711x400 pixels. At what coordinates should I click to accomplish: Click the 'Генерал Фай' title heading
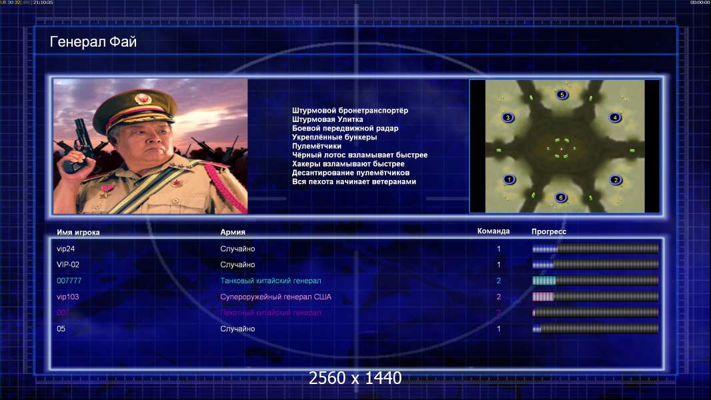pos(93,42)
